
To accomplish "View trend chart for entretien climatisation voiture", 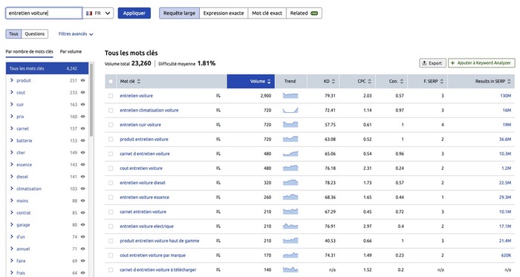I will click(x=290, y=111).
